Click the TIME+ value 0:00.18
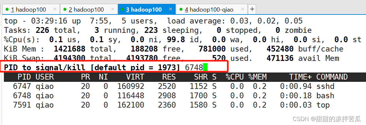The height and width of the screenshot is (125, 366). [296, 96]
